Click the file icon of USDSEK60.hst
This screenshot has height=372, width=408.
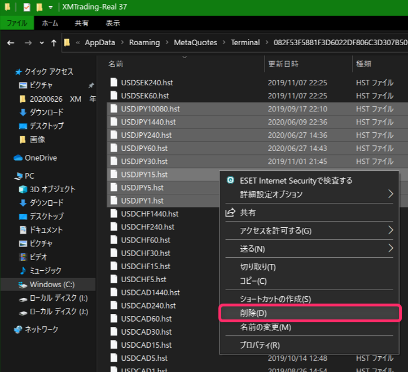[x=113, y=96]
